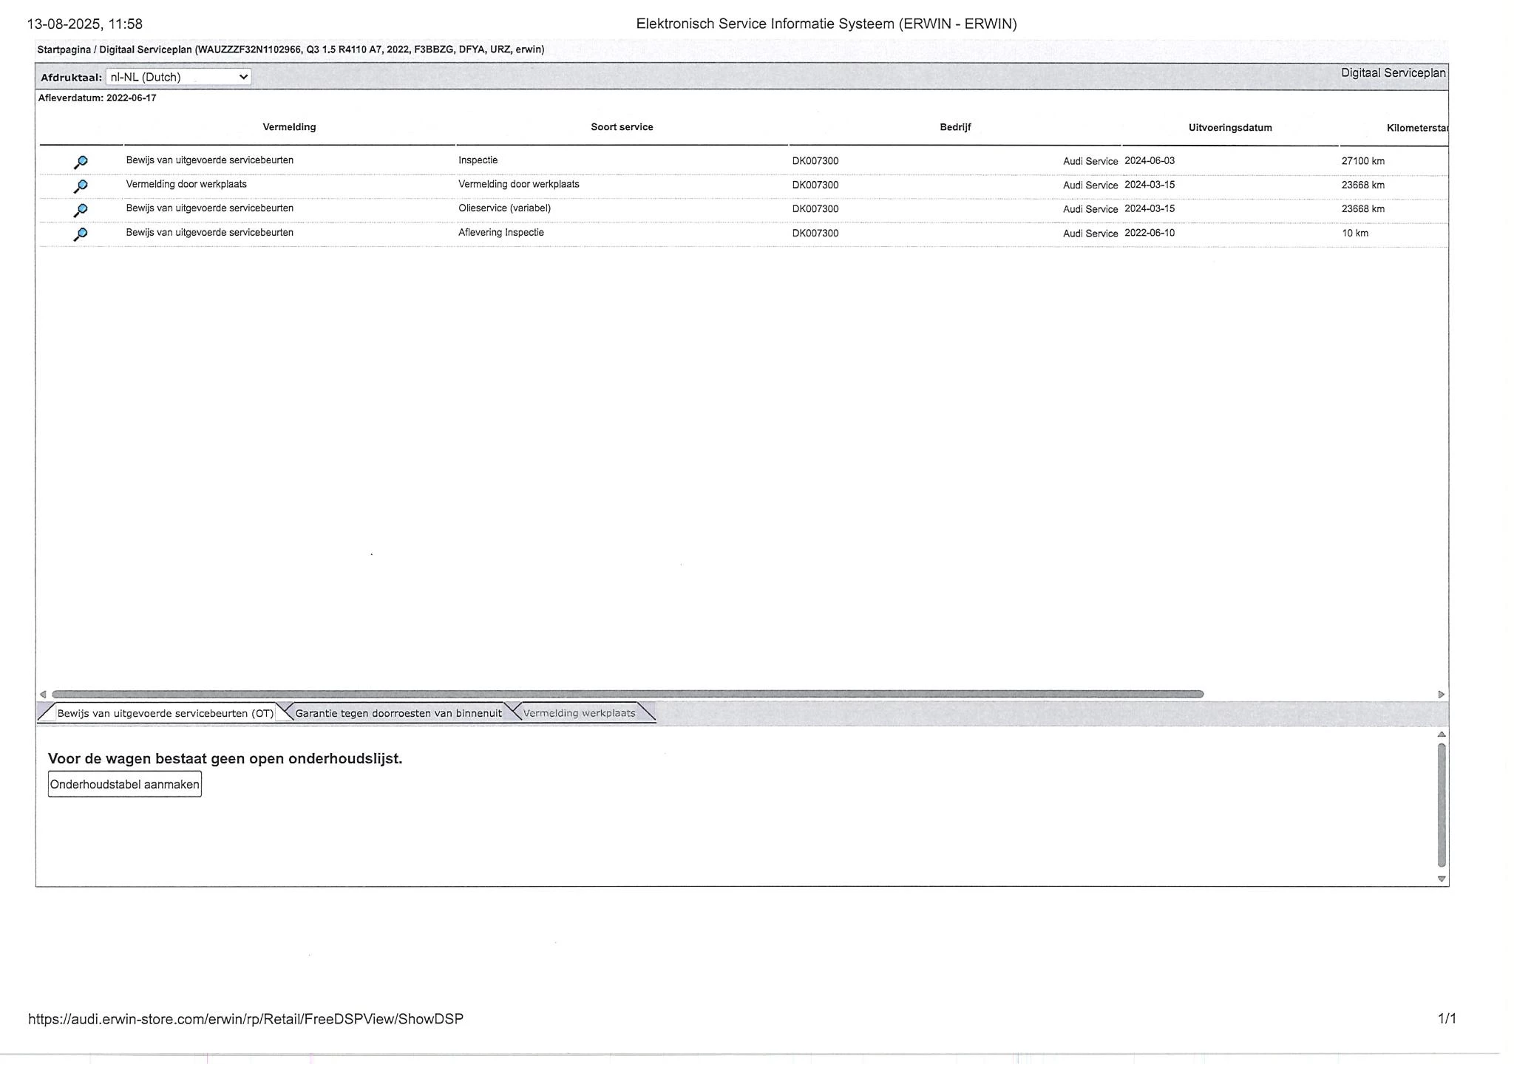
Task: View details of Aflevering Inspectie record
Action: [x=81, y=234]
